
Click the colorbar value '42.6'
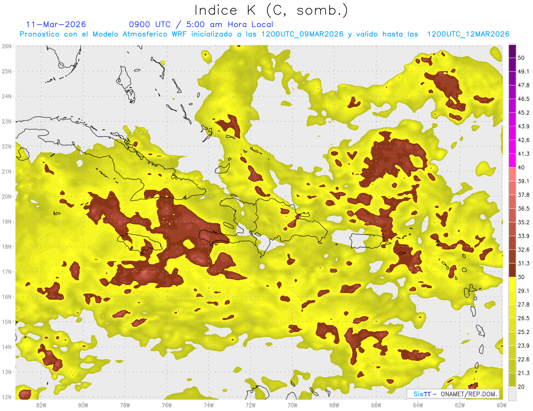(523, 140)
